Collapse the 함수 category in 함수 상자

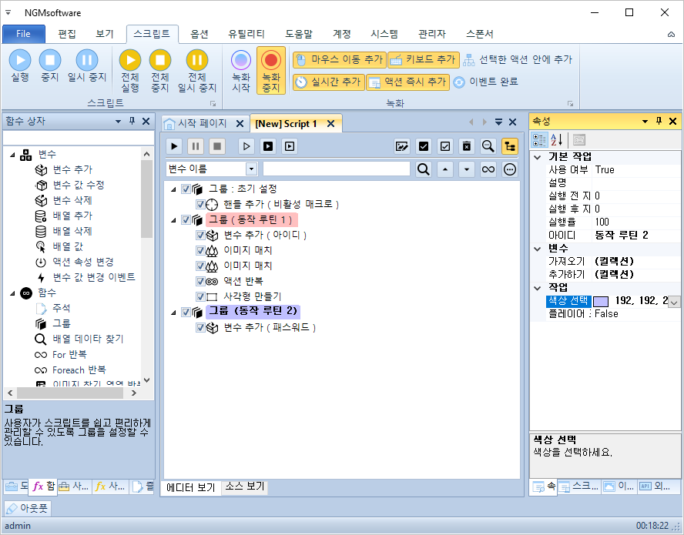click(12, 293)
